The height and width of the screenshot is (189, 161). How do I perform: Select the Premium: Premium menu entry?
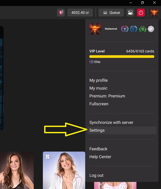107,96
